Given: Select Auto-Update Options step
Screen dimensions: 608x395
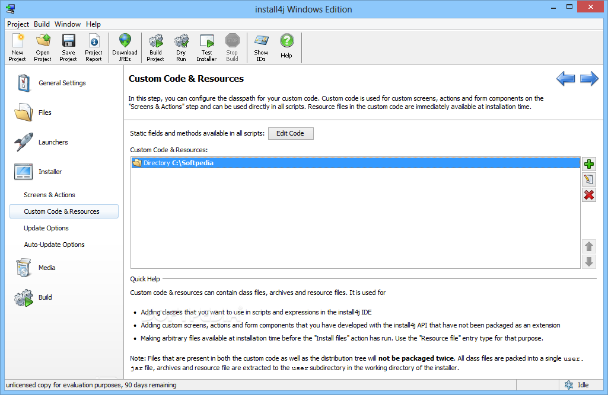Looking at the screenshot, I should (x=55, y=245).
